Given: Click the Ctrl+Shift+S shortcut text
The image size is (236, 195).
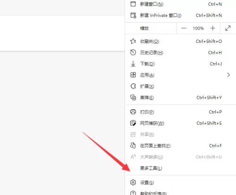Looking at the screenshot, I should [209, 123].
